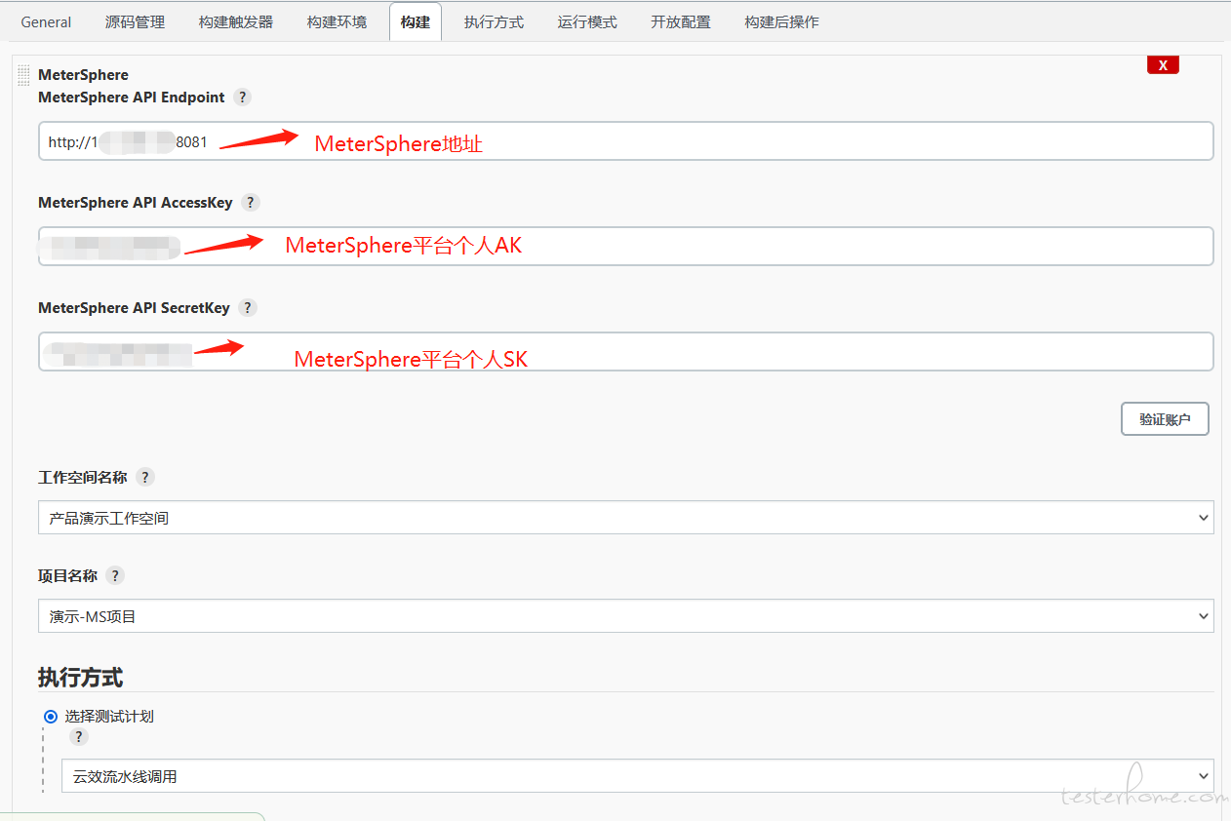Open help icon beside 项目名称
Image resolution: width=1231 pixels, height=821 pixels.
[115, 576]
